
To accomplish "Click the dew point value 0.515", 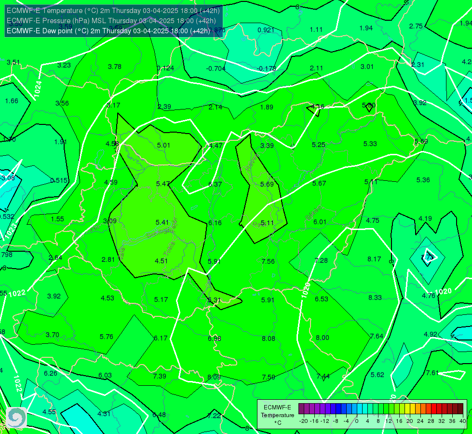I will (x=59, y=181).
